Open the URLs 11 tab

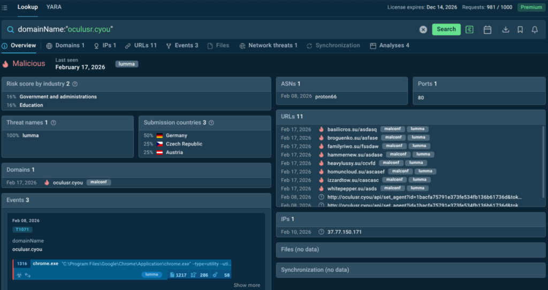(x=141, y=45)
